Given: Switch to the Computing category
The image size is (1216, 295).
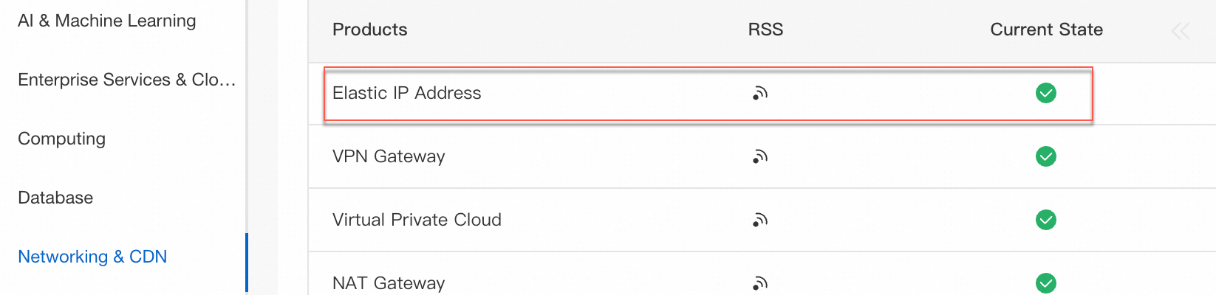Looking at the screenshot, I should coord(62,139).
